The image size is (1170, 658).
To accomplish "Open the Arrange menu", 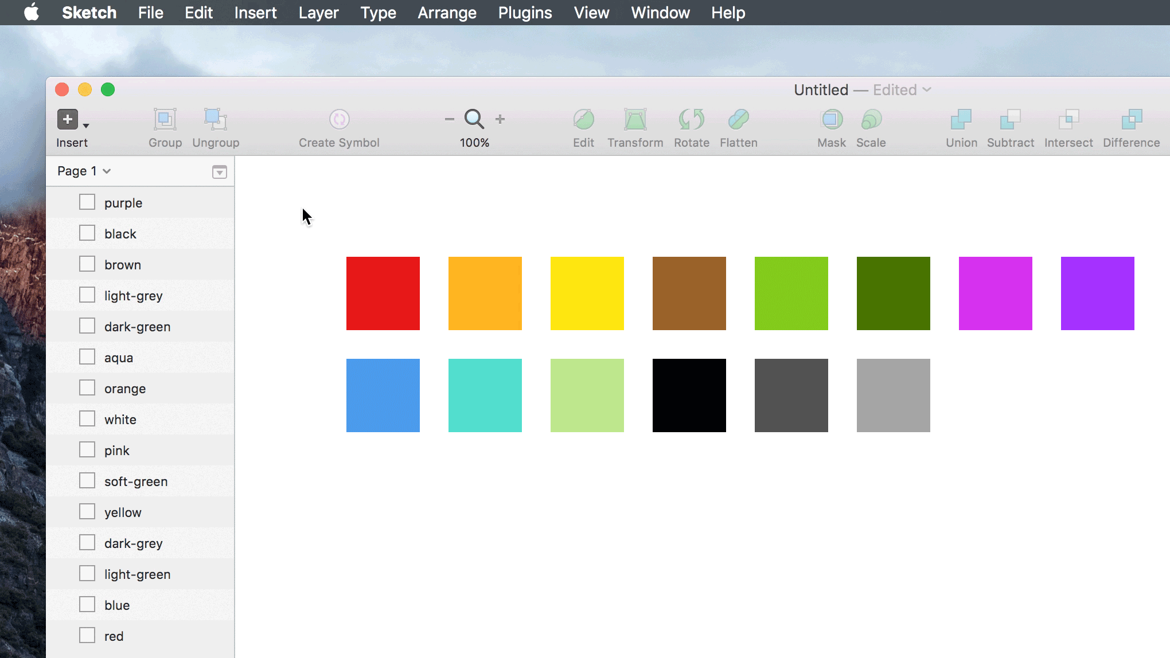I will coord(447,13).
